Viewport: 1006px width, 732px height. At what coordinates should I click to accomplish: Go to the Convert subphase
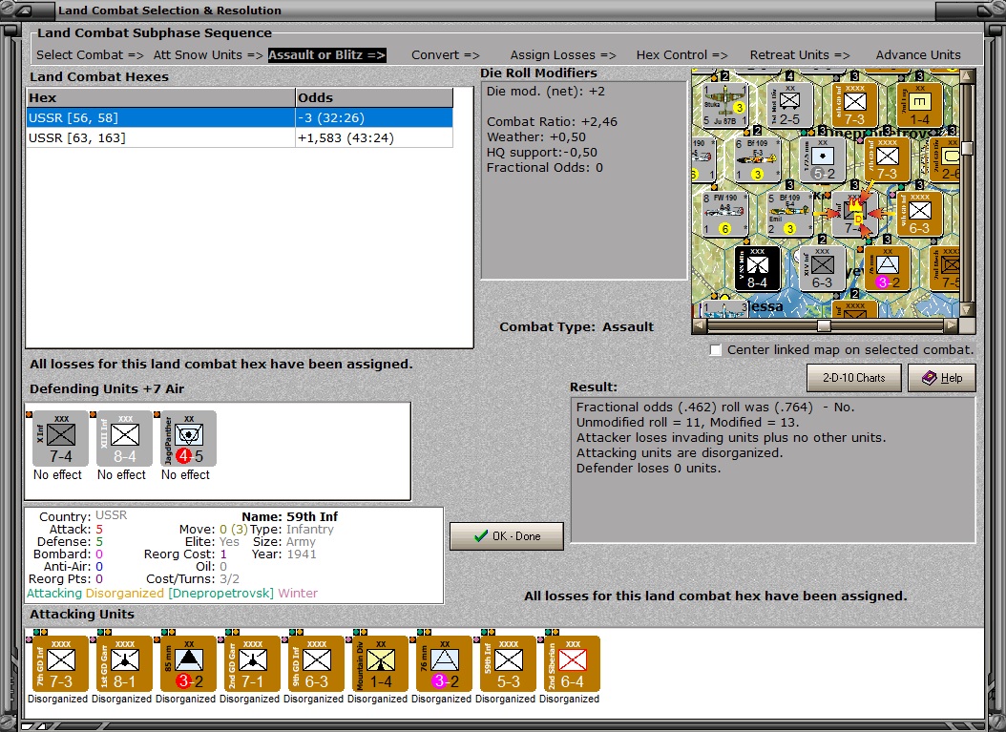pos(446,55)
